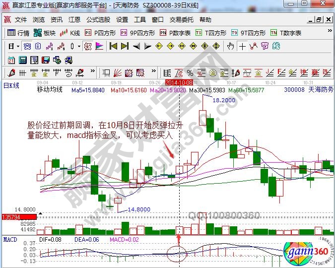
Task: Expand the candlestick style dropdown arrow
Action: pos(79,46)
